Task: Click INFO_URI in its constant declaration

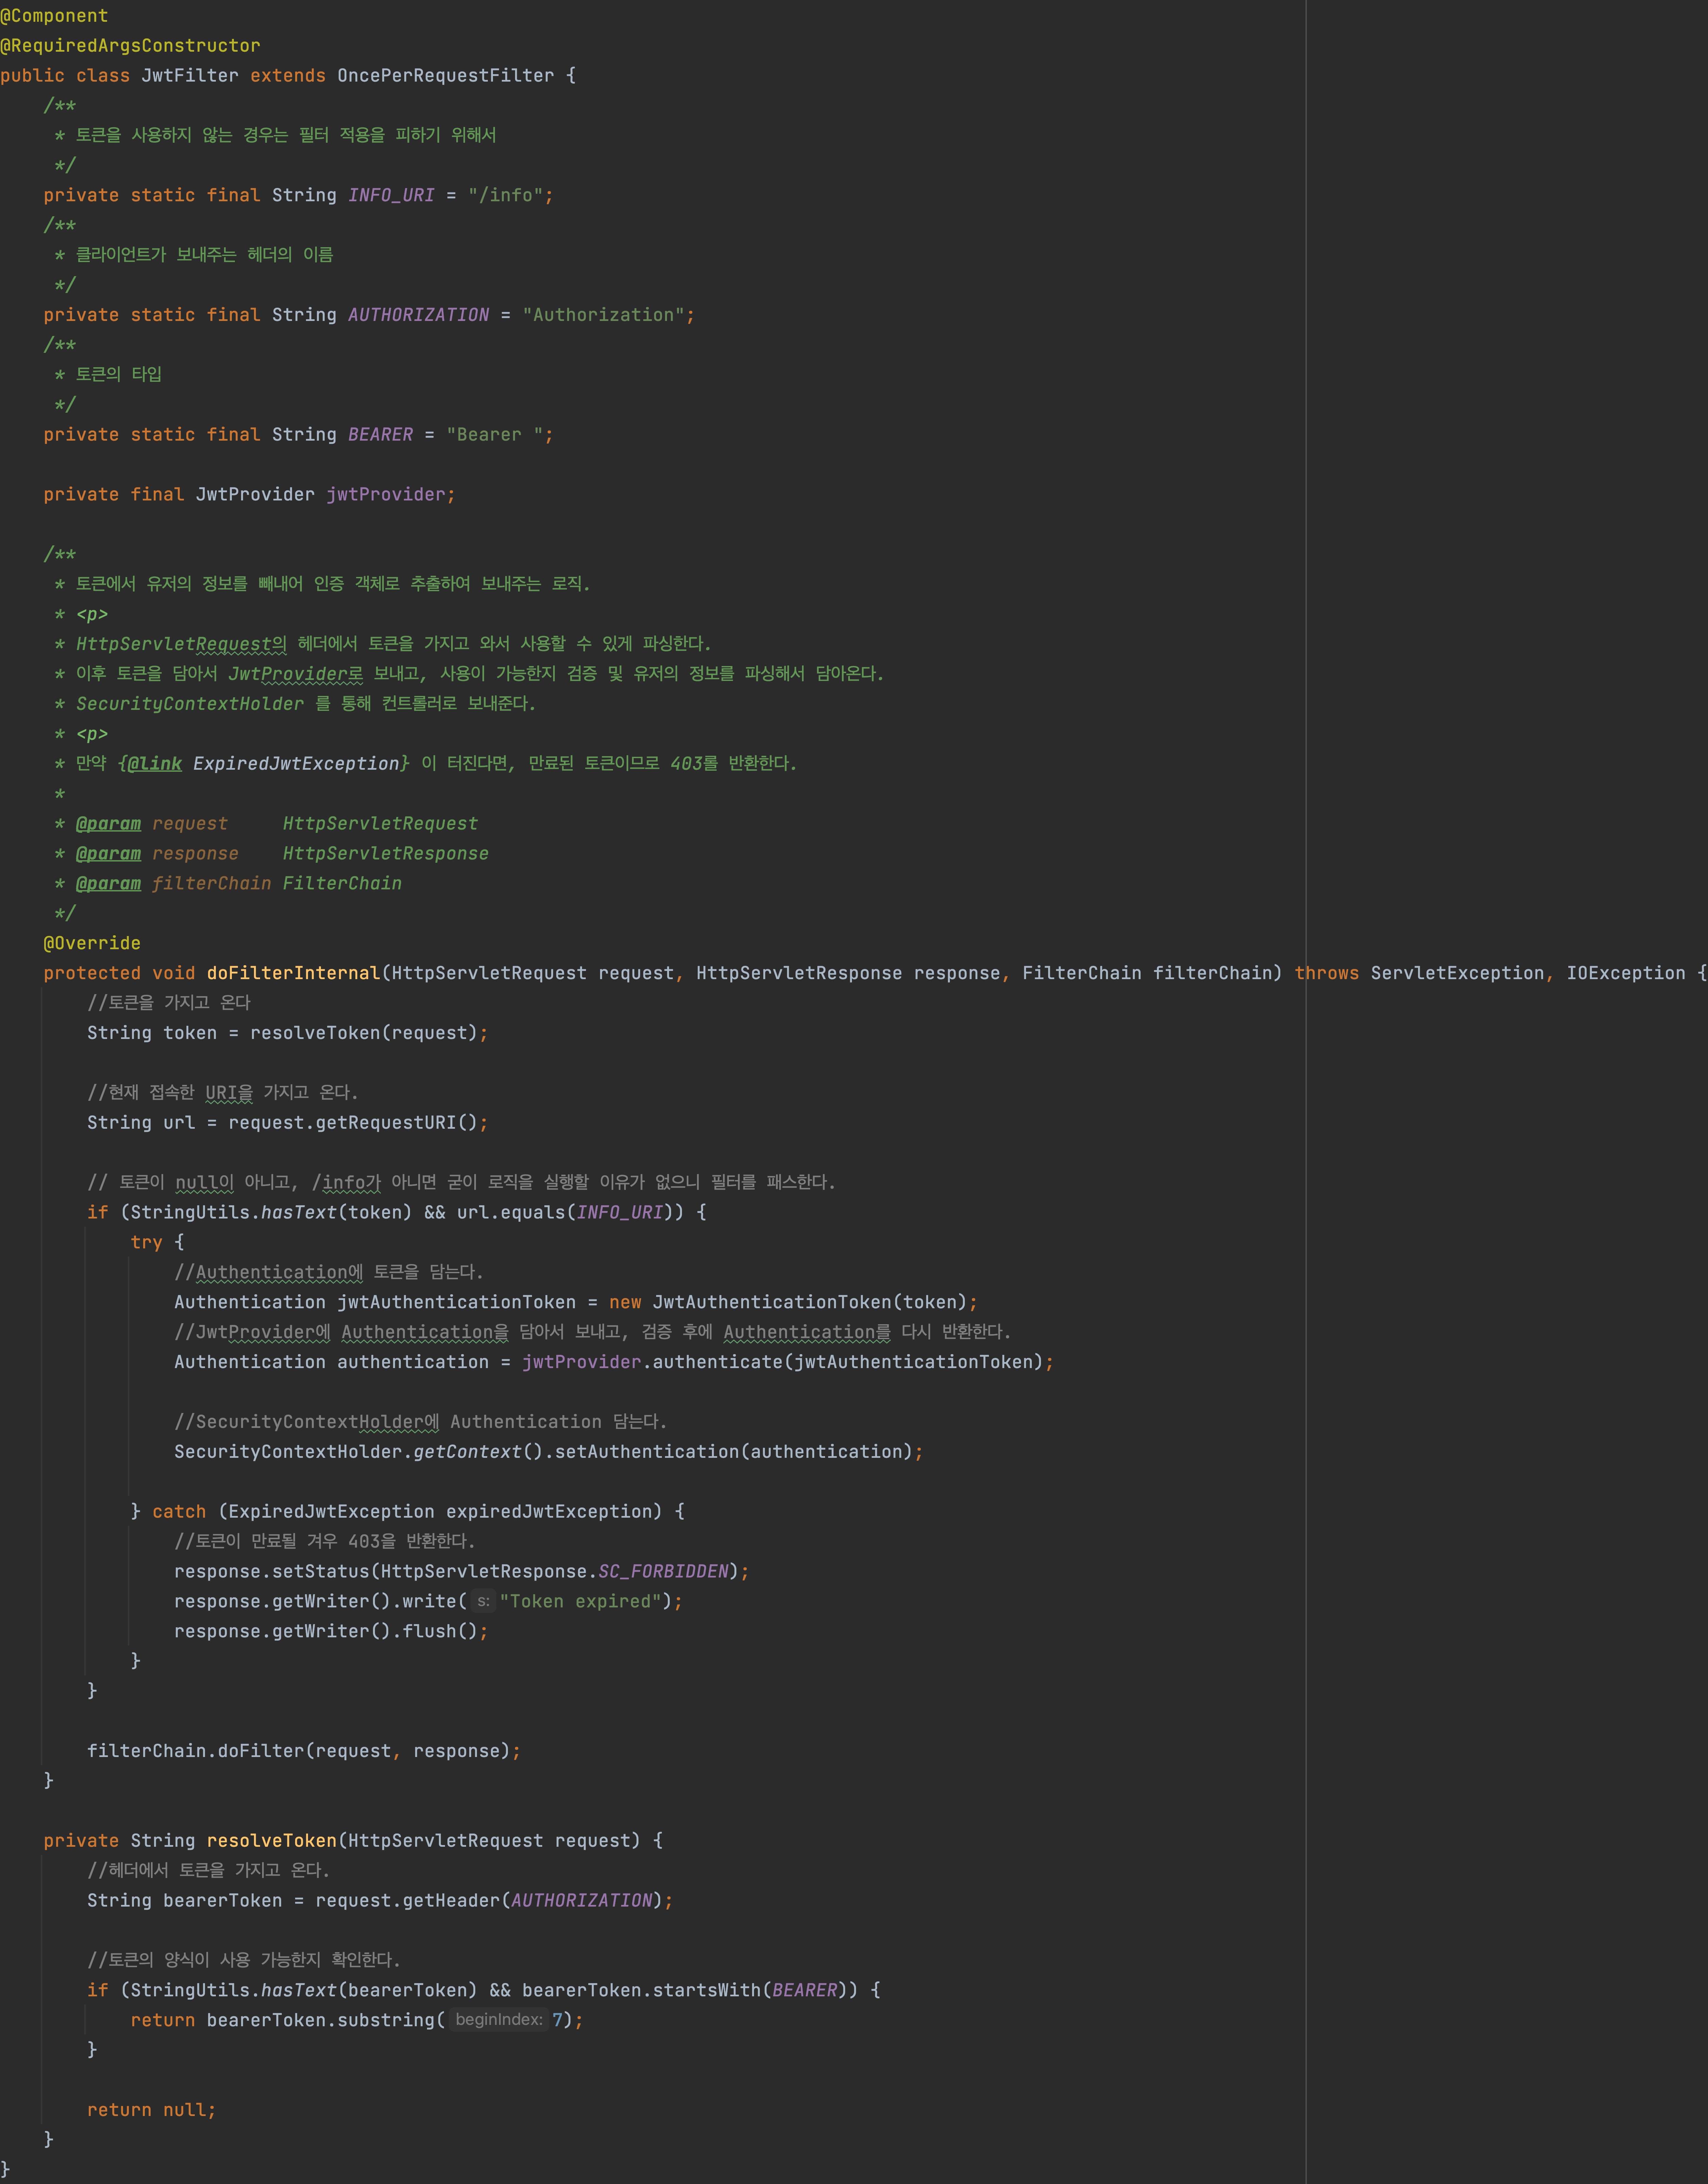Action: (391, 195)
